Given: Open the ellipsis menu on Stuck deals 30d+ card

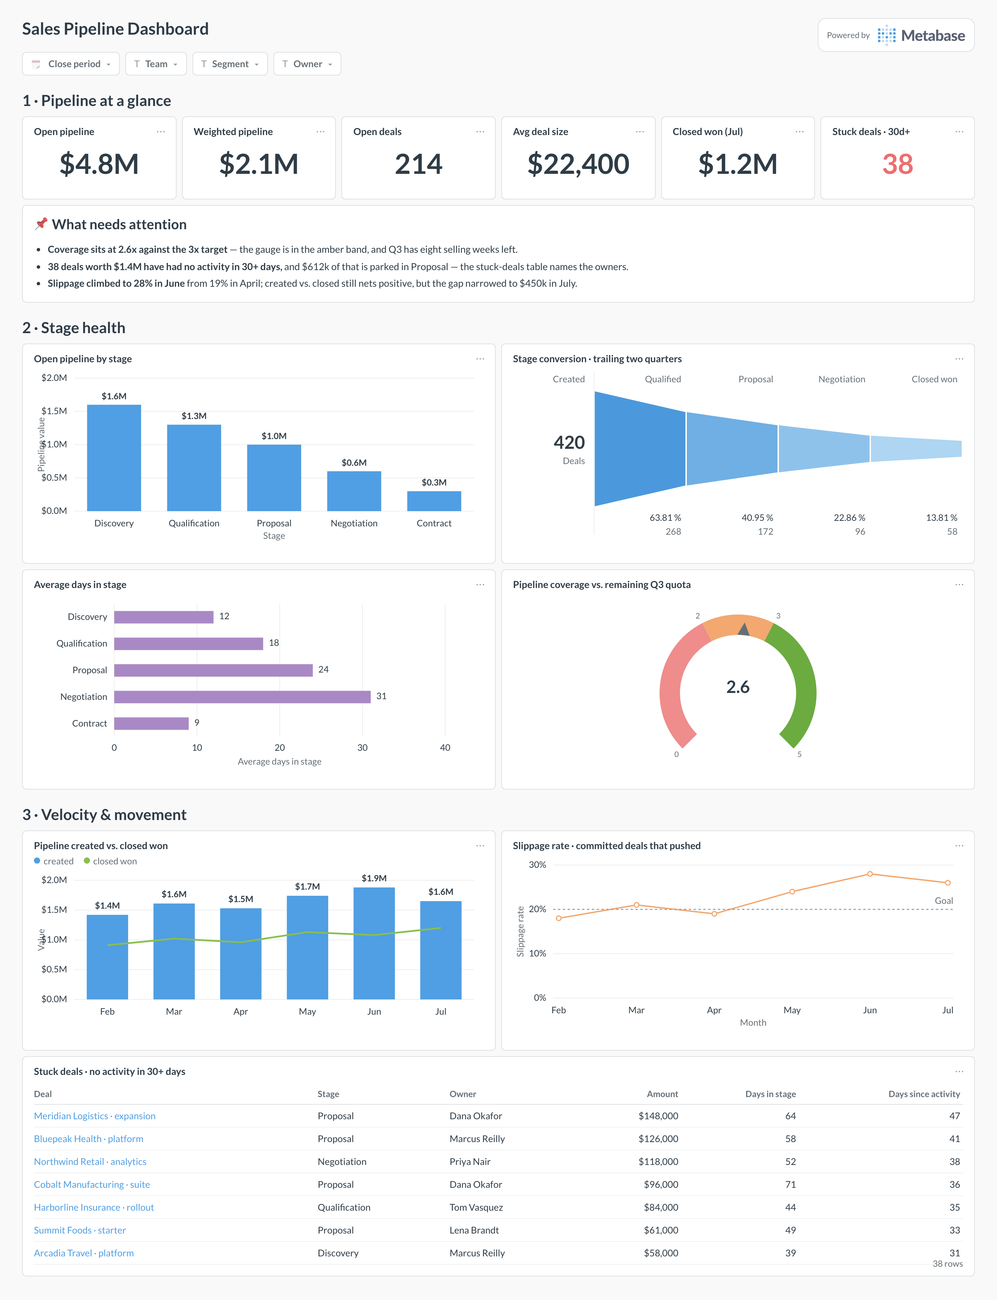Looking at the screenshot, I should 959,132.
